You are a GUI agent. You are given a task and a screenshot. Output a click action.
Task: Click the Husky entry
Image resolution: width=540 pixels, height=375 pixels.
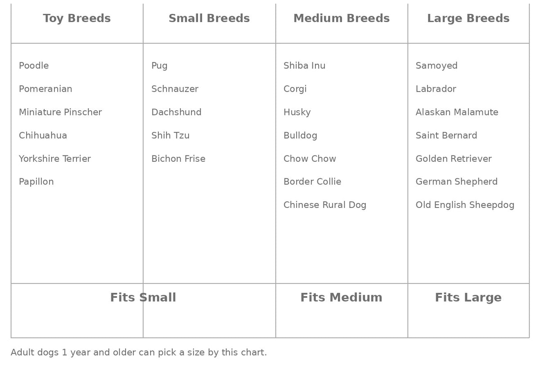point(297,113)
